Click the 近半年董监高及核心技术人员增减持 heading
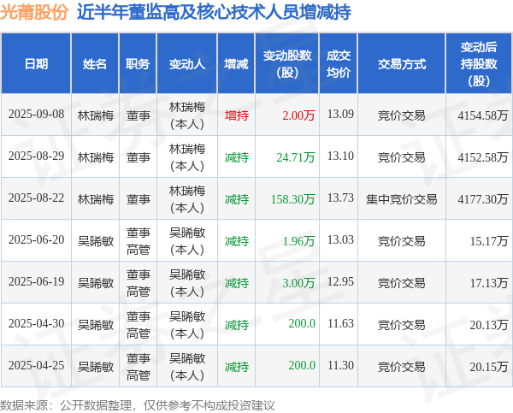This screenshot has width=513, height=413. tap(214, 12)
